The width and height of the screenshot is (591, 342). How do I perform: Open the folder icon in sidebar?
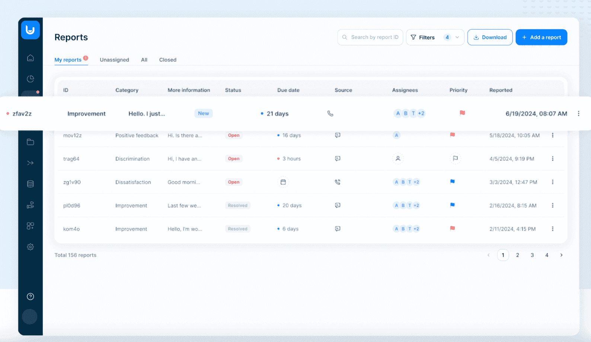click(x=31, y=142)
